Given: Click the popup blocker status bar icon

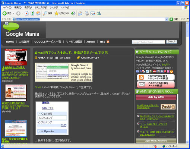Looking at the screenshot, I should click(x=155, y=146).
